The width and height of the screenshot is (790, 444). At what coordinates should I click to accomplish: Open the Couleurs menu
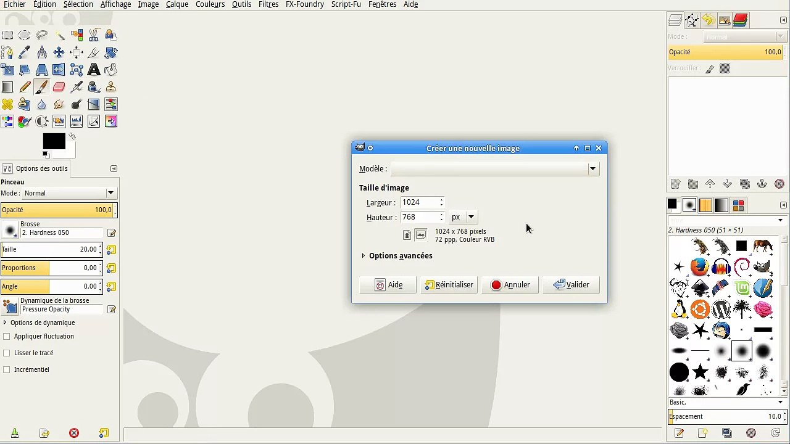point(210,4)
